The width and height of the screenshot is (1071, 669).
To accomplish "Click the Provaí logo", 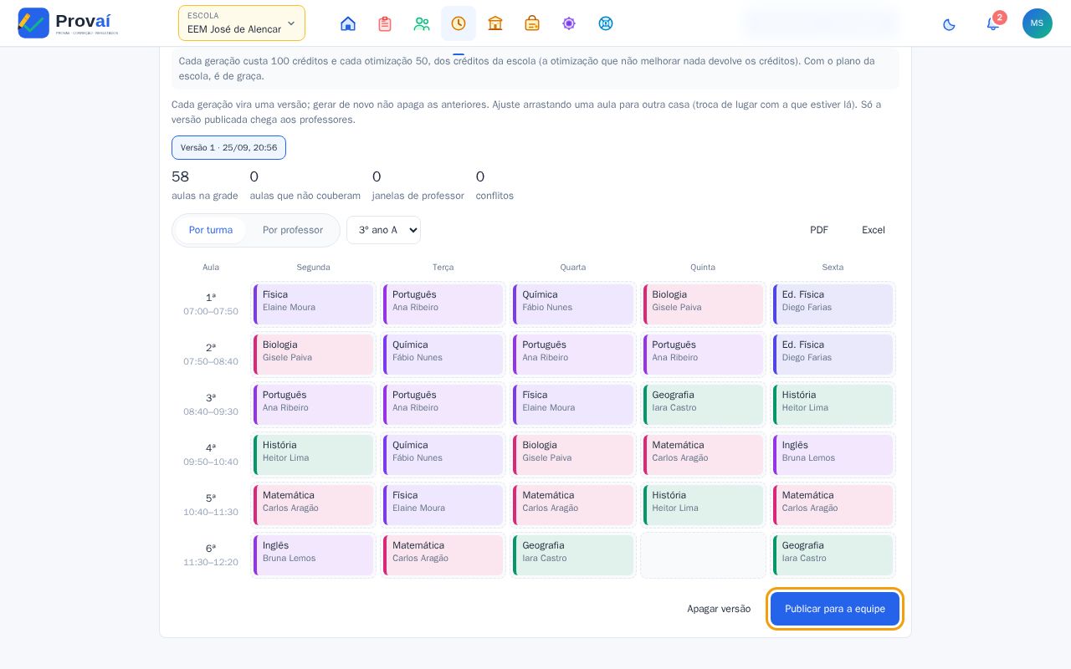I will coord(68,23).
